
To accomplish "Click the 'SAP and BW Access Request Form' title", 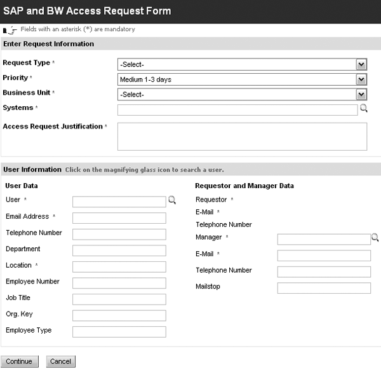I will (x=87, y=11).
